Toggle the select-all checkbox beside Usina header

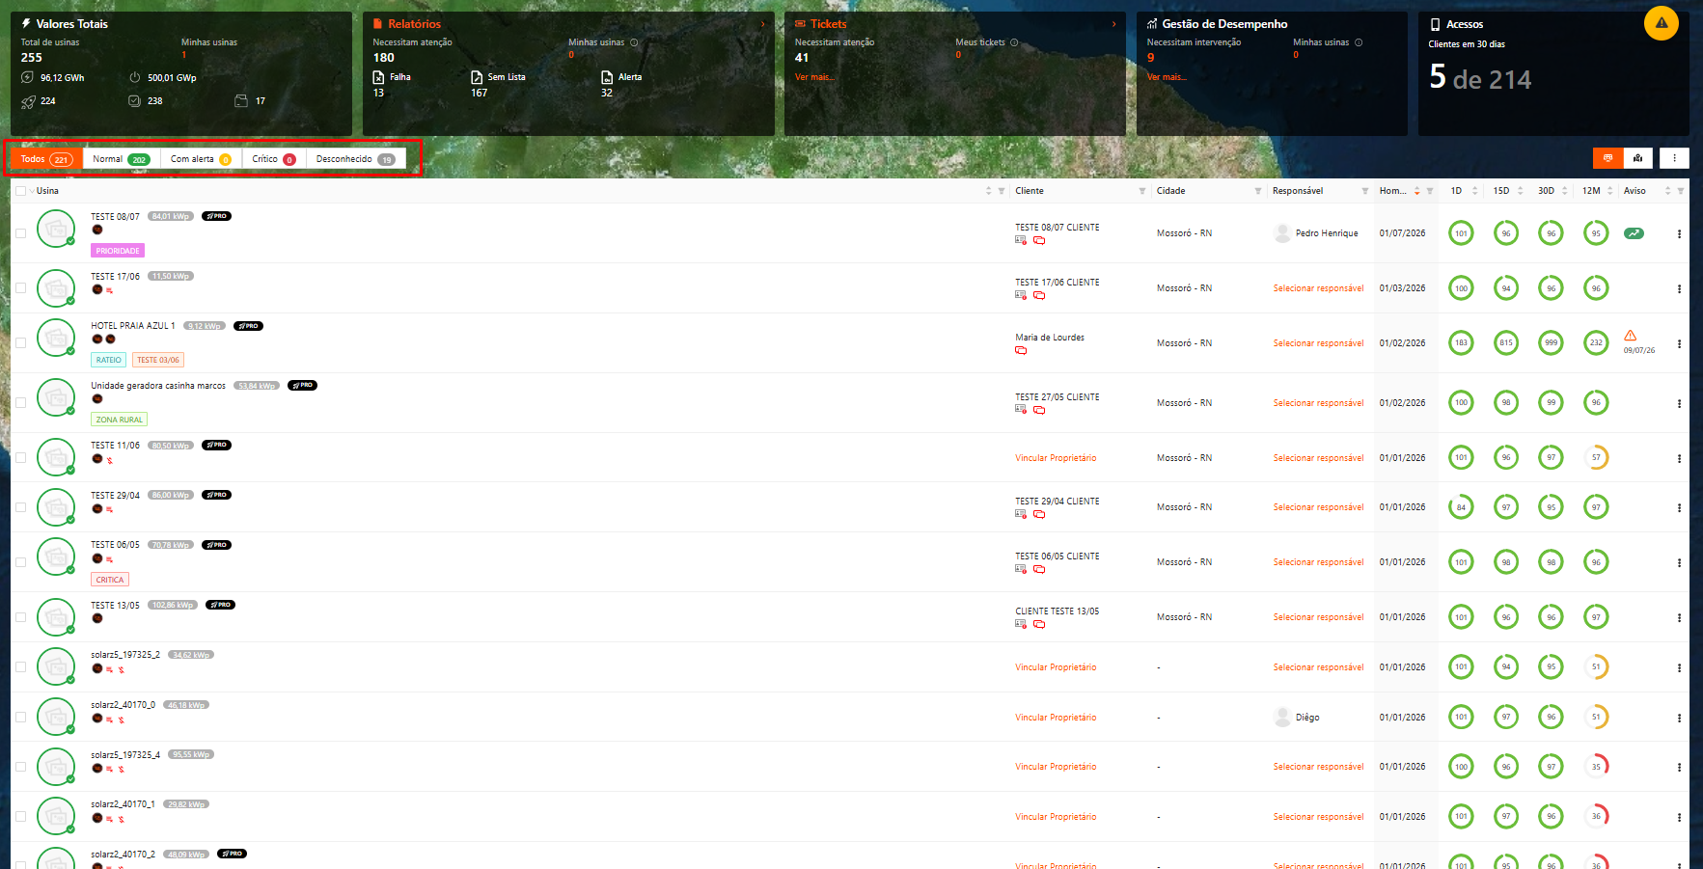[20, 191]
